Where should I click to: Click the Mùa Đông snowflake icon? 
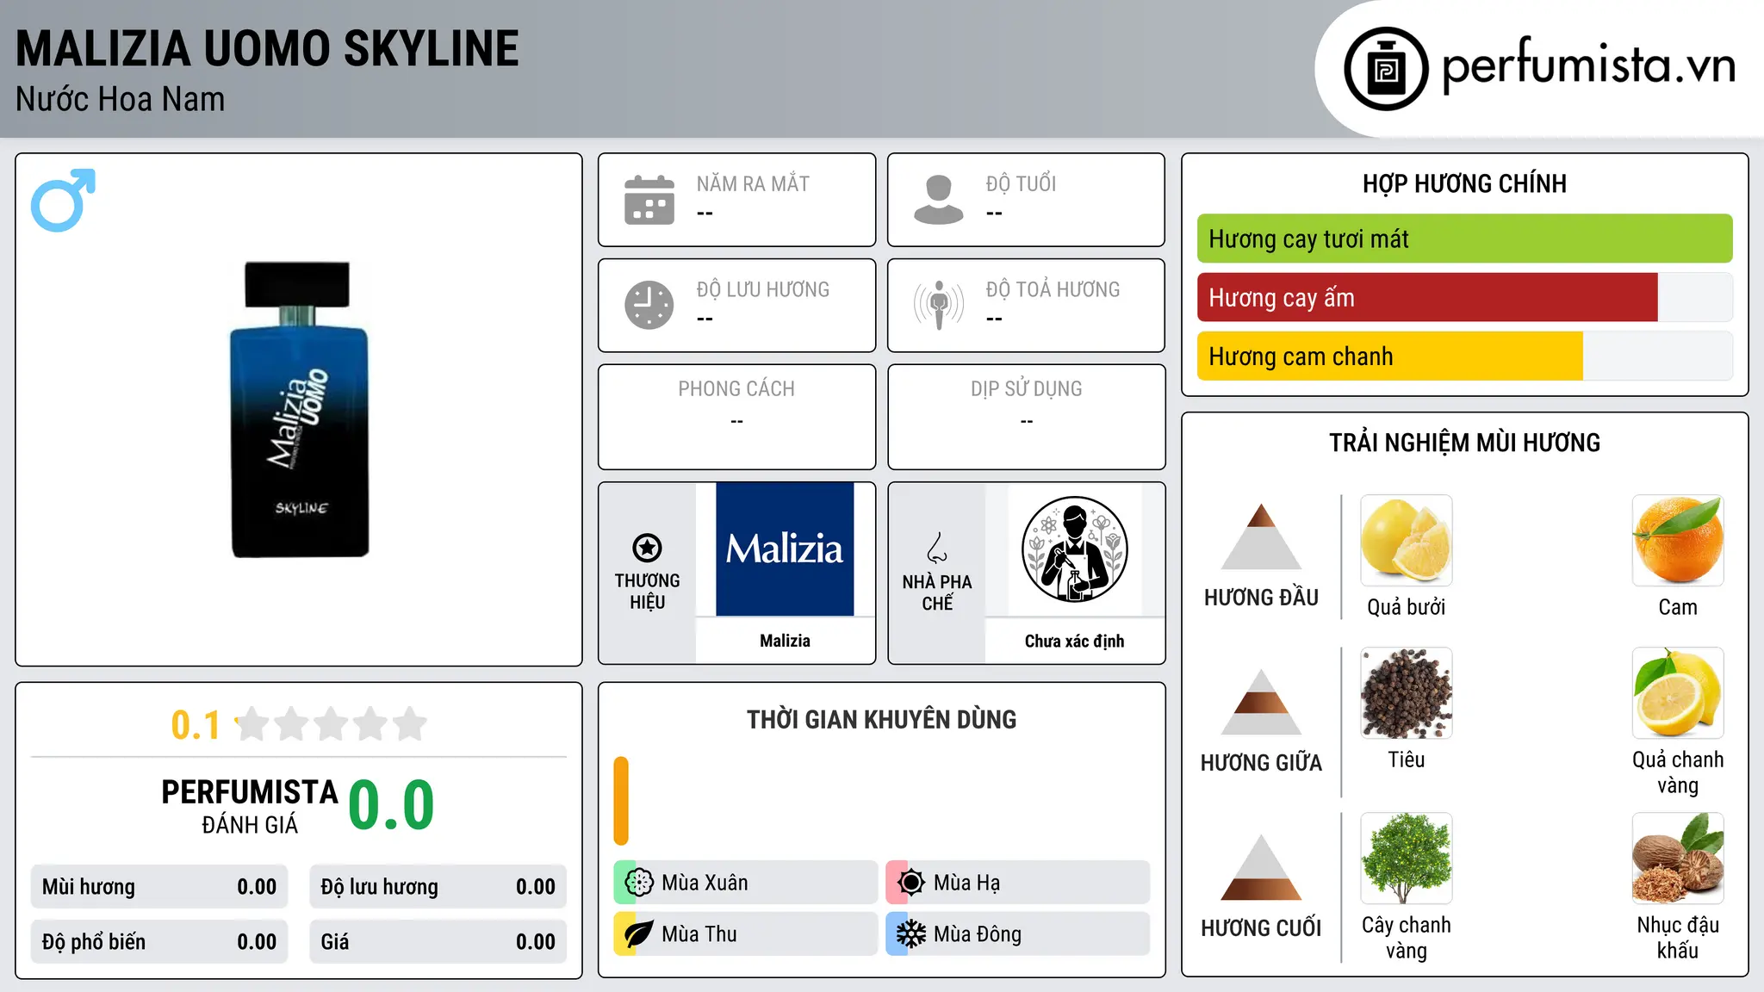911,934
